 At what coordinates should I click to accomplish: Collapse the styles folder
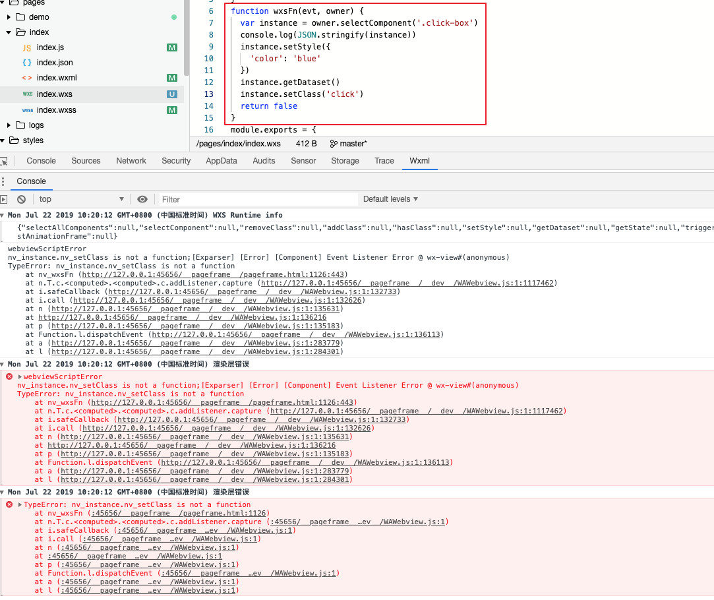pyautogui.click(x=2, y=140)
